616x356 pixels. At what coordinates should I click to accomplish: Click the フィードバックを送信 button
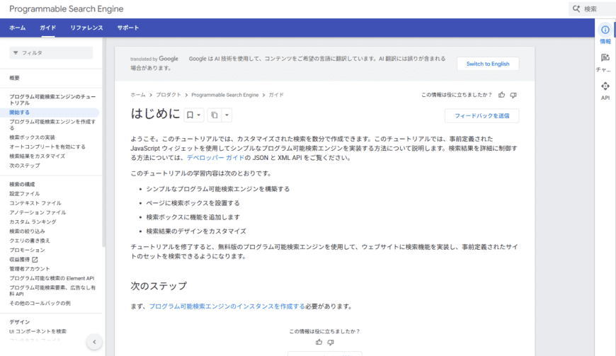(x=481, y=116)
